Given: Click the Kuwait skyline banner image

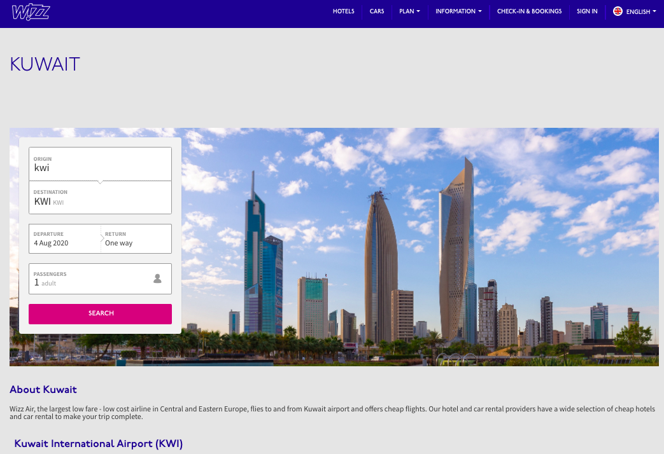Looking at the screenshot, I should 420,248.
